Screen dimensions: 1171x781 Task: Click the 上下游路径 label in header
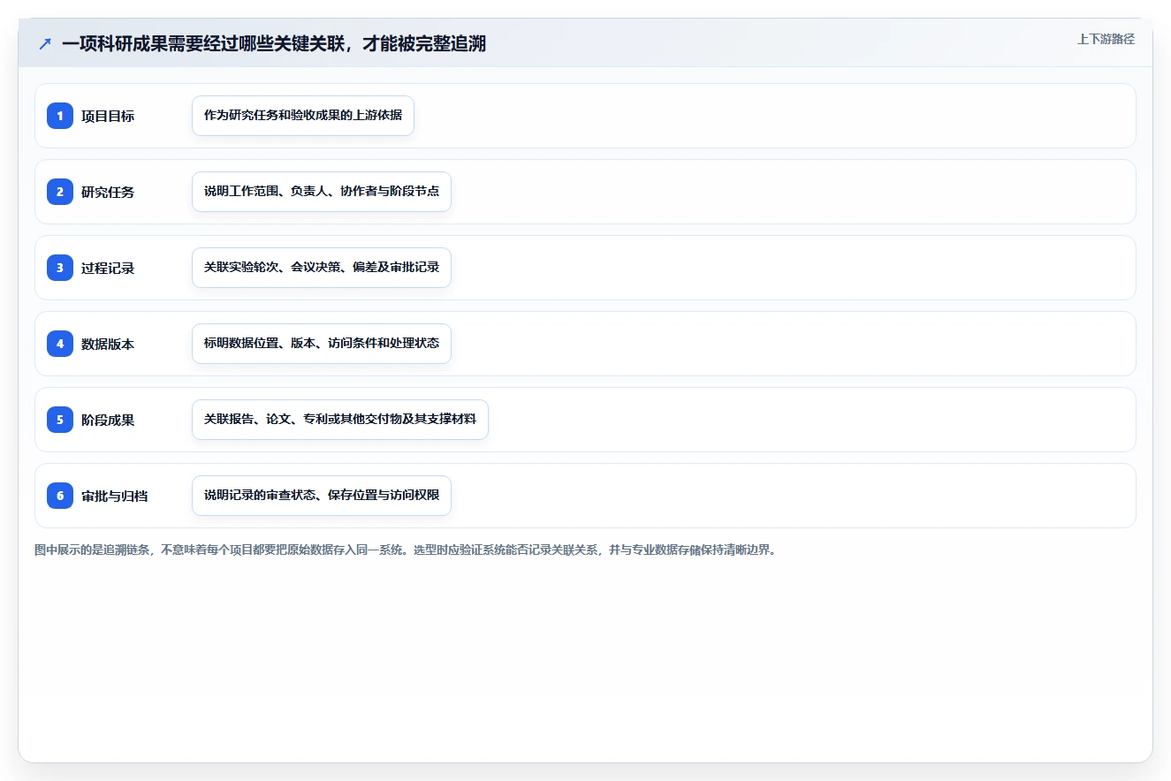[x=1106, y=39]
